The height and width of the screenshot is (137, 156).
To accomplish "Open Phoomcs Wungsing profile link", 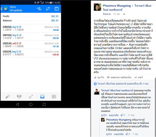I will 117,6.
